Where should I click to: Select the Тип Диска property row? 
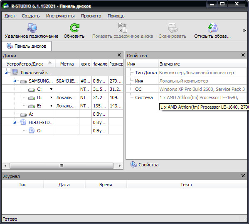point(186,73)
